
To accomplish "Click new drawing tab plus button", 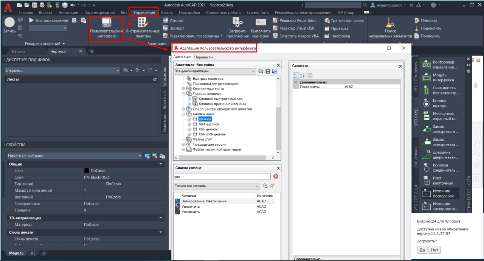I will click(x=92, y=51).
